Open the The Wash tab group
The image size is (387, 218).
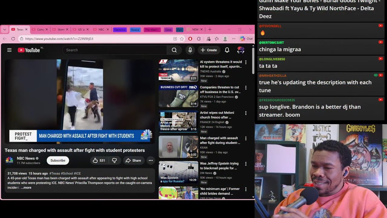coord(152,30)
